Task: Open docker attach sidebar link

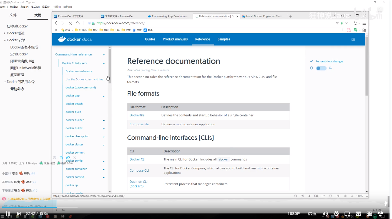Action: point(74,104)
